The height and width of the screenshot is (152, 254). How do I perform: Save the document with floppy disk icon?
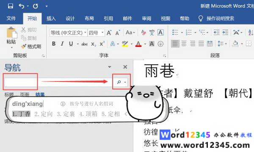11,6
